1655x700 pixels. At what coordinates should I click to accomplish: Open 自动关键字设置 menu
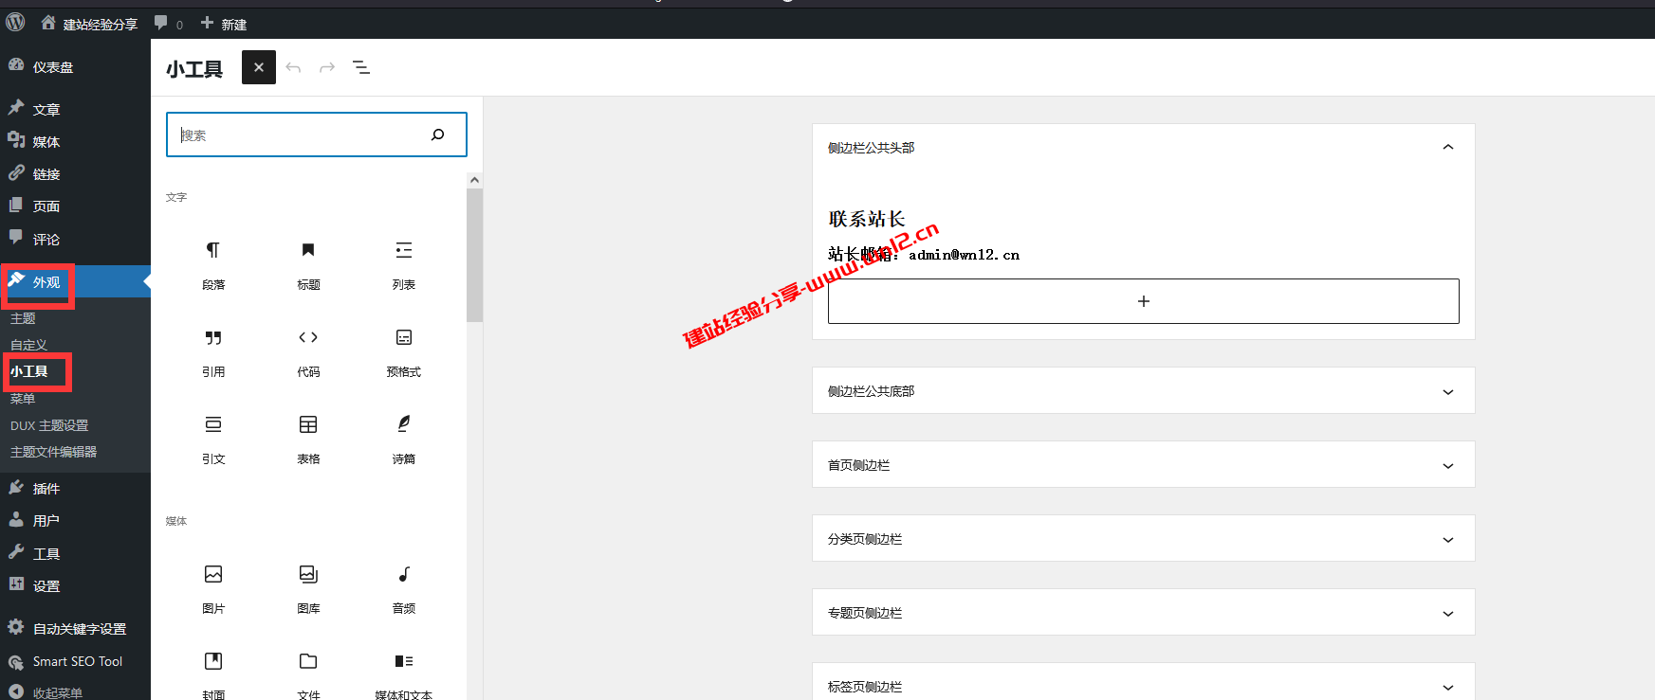click(75, 628)
